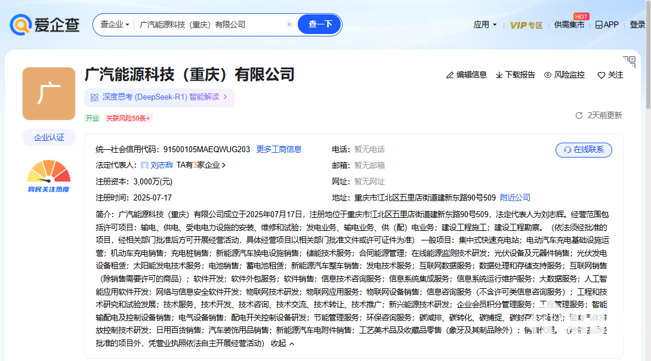Open 风险监控 eye icon

[x=548, y=75]
